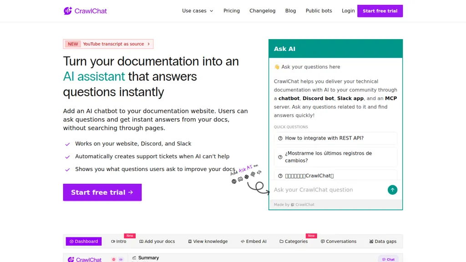The height and width of the screenshot is (262, 466).
Task: Click the question icon beside REST API question
Action: point(280,138)
